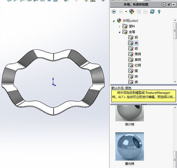
Task: Click the 红铜 folder icon
Action: click(x=131, y=65)
